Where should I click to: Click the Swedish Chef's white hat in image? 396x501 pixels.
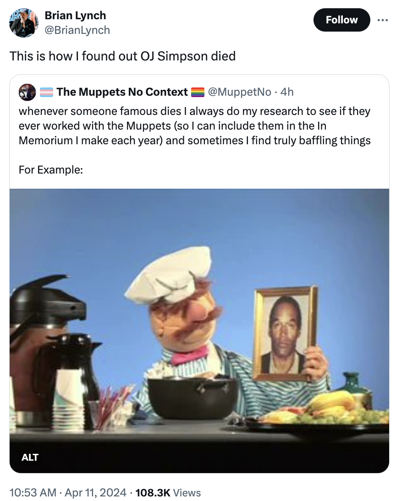(170, 275)
